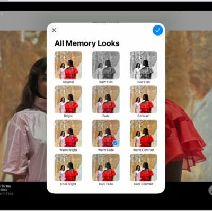Viewport: 212px width, 212px height.
Task: Close the All Memory Looks dialog
Action: pos(54,30)
